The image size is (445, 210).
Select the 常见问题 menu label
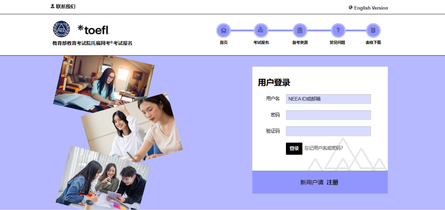pos(337,42)
